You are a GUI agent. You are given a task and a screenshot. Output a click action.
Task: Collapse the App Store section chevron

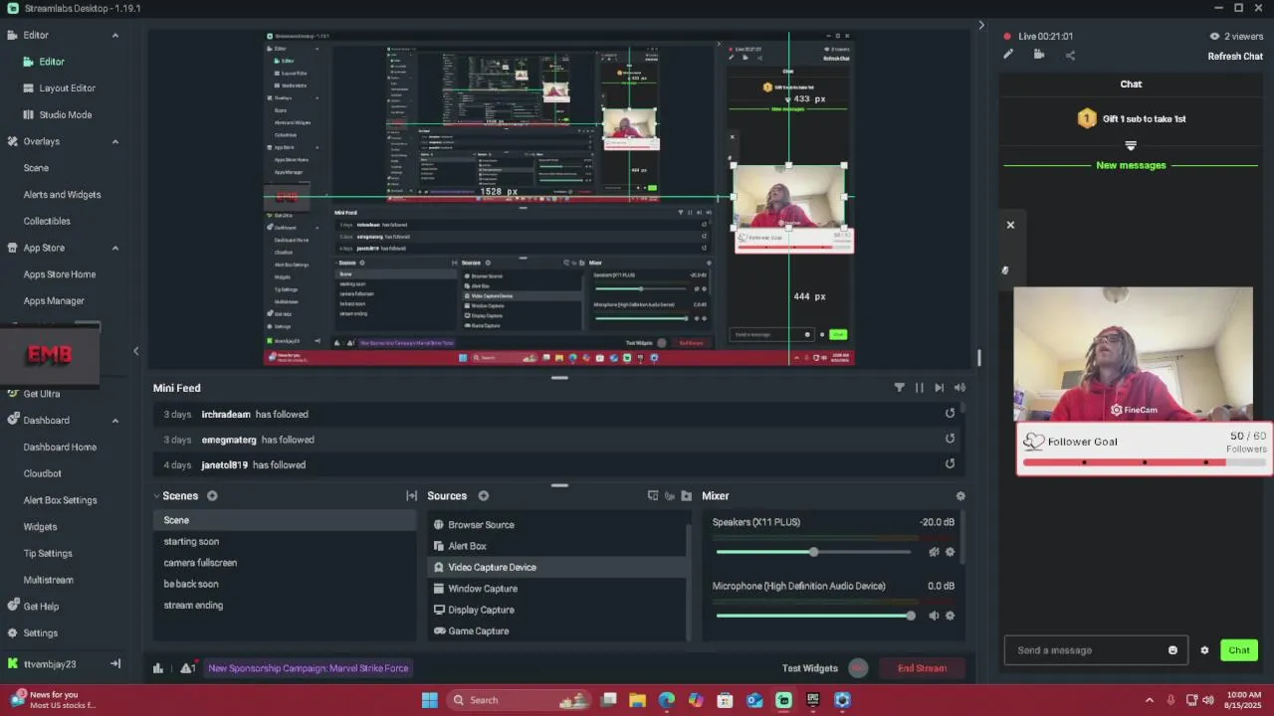115,249
